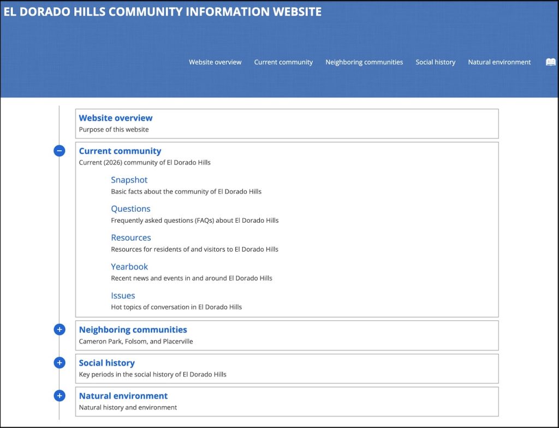The height and width of the screenshot is (428, 559).
Task: Click the Social history heading in list
Action: point(106,363)
